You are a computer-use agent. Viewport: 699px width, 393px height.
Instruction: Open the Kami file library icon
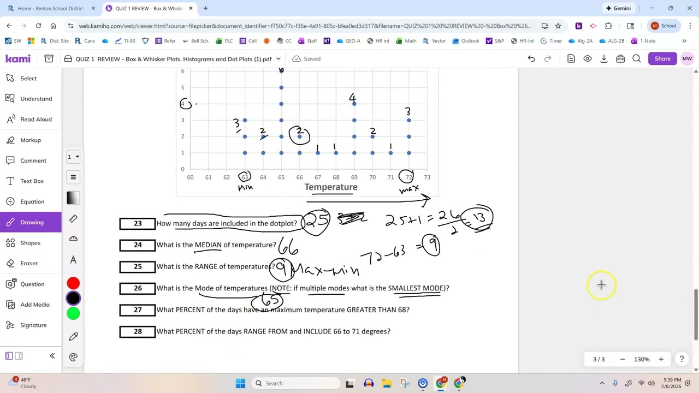pos(49,58)
